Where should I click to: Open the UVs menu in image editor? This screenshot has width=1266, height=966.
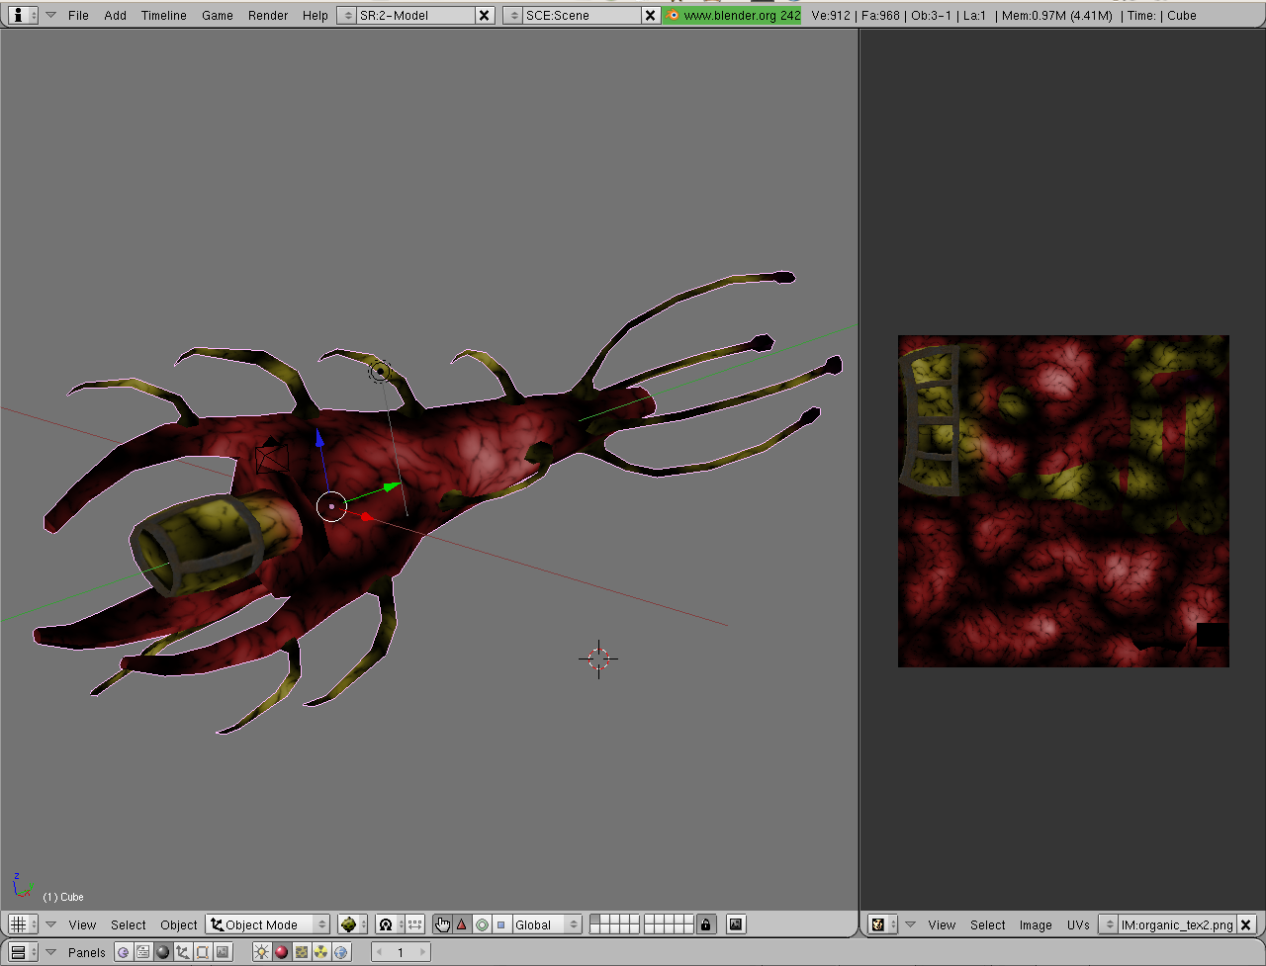tap(1078, 924)
